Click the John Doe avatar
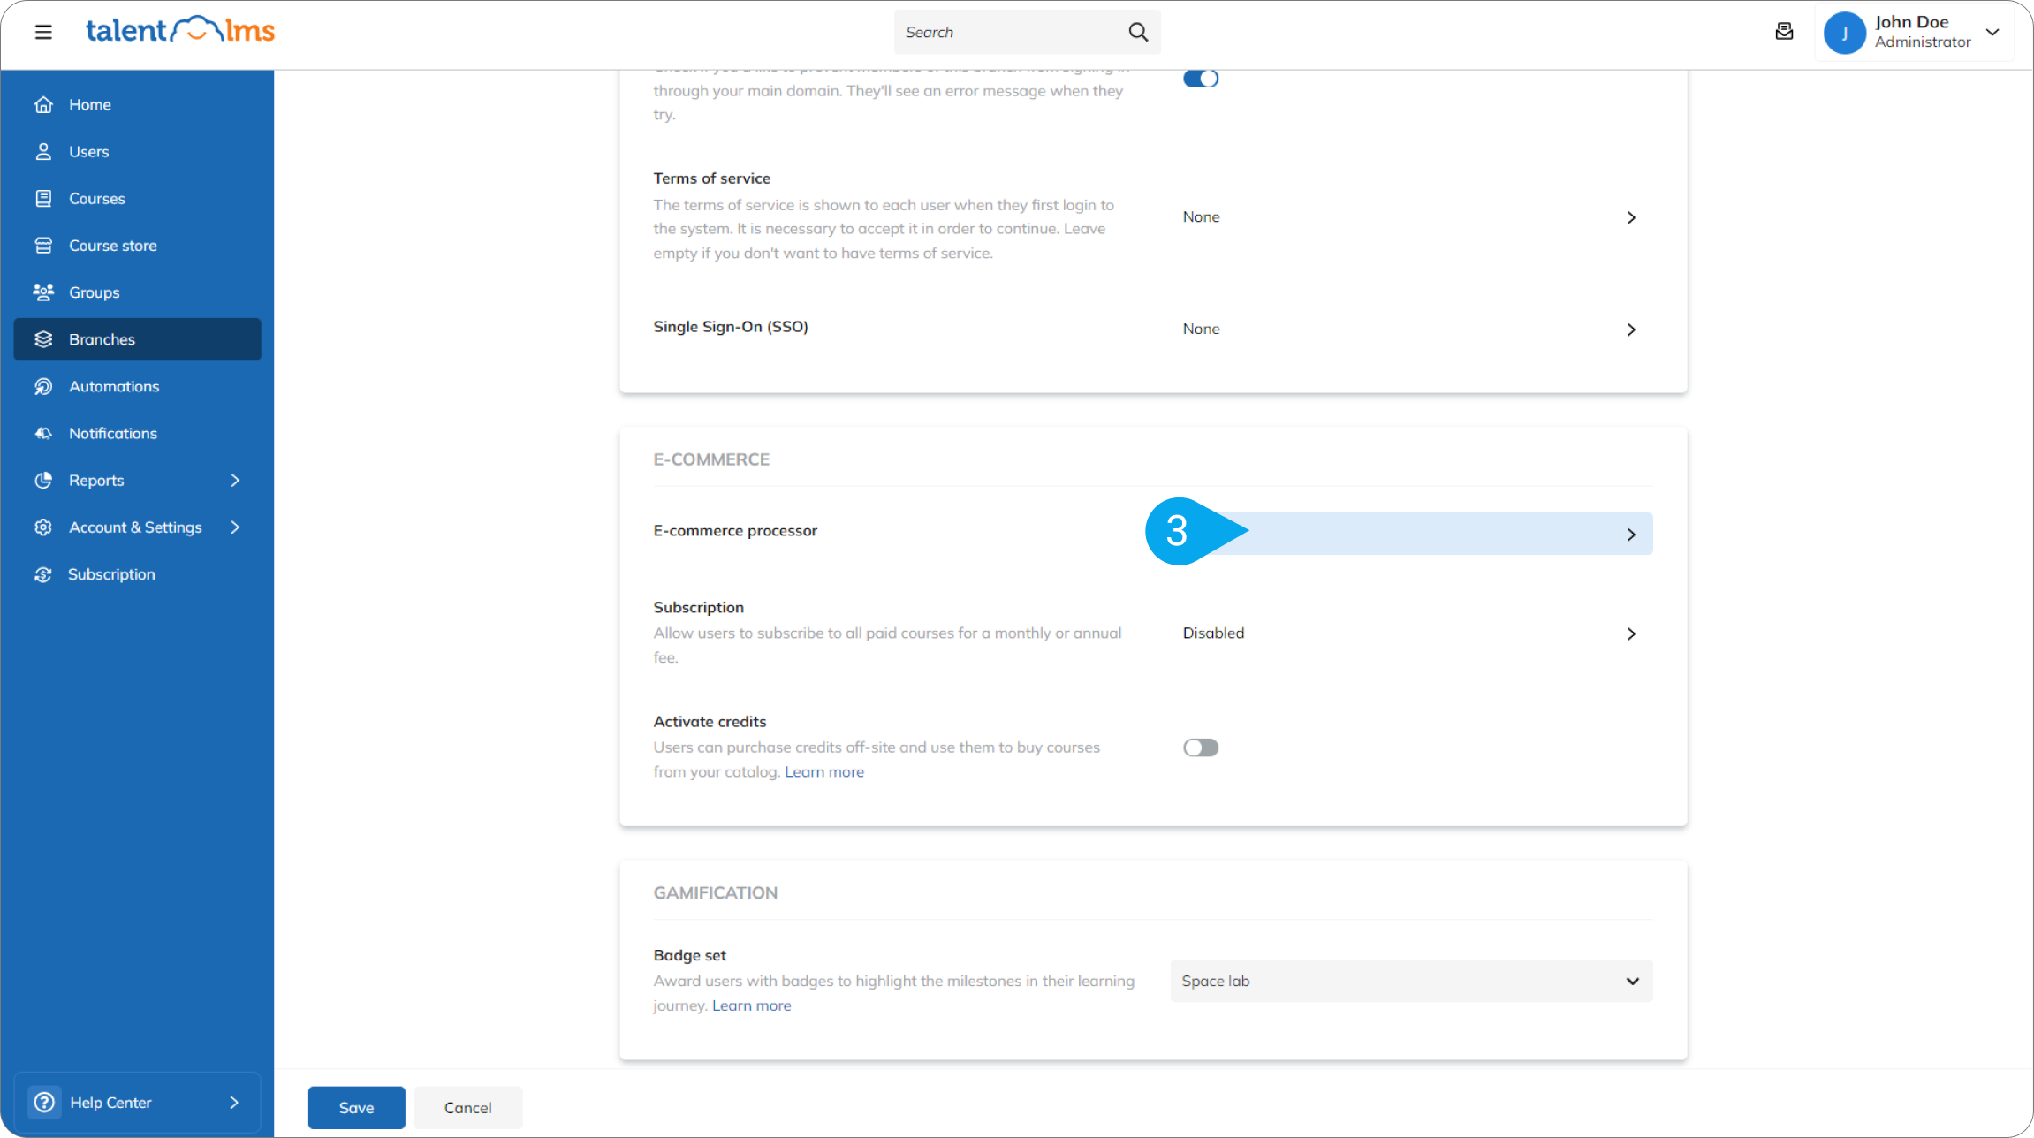The height and width of the screenshot is (1138, 2034). click(1844, 33)
